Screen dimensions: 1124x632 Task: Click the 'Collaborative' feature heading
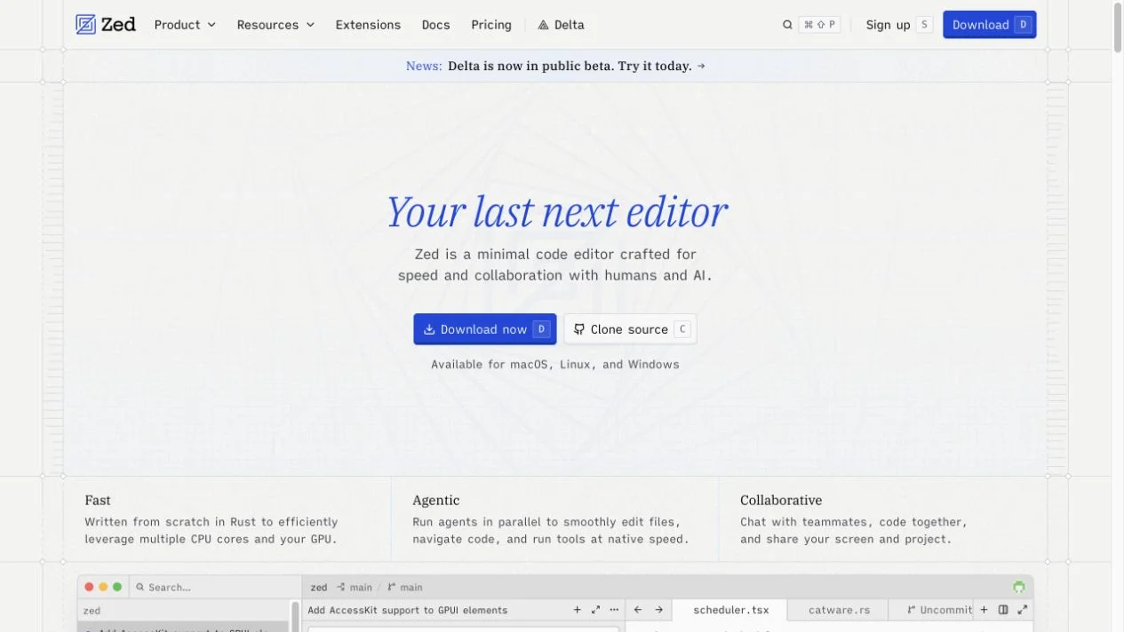click(x=781, y=501)
